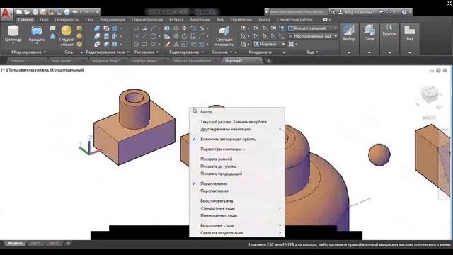
Task: Open the корпус виды file tab
Action: click(x=145, y=61)
